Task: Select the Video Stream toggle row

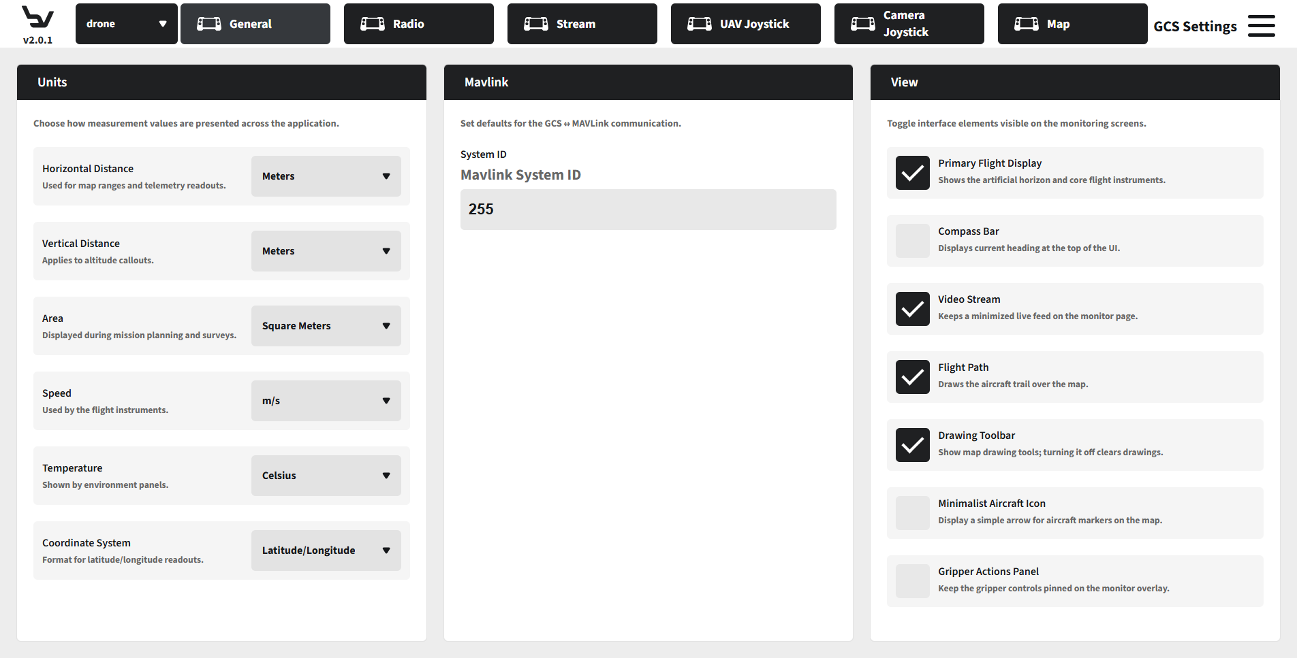Action: click(1075, 308)
